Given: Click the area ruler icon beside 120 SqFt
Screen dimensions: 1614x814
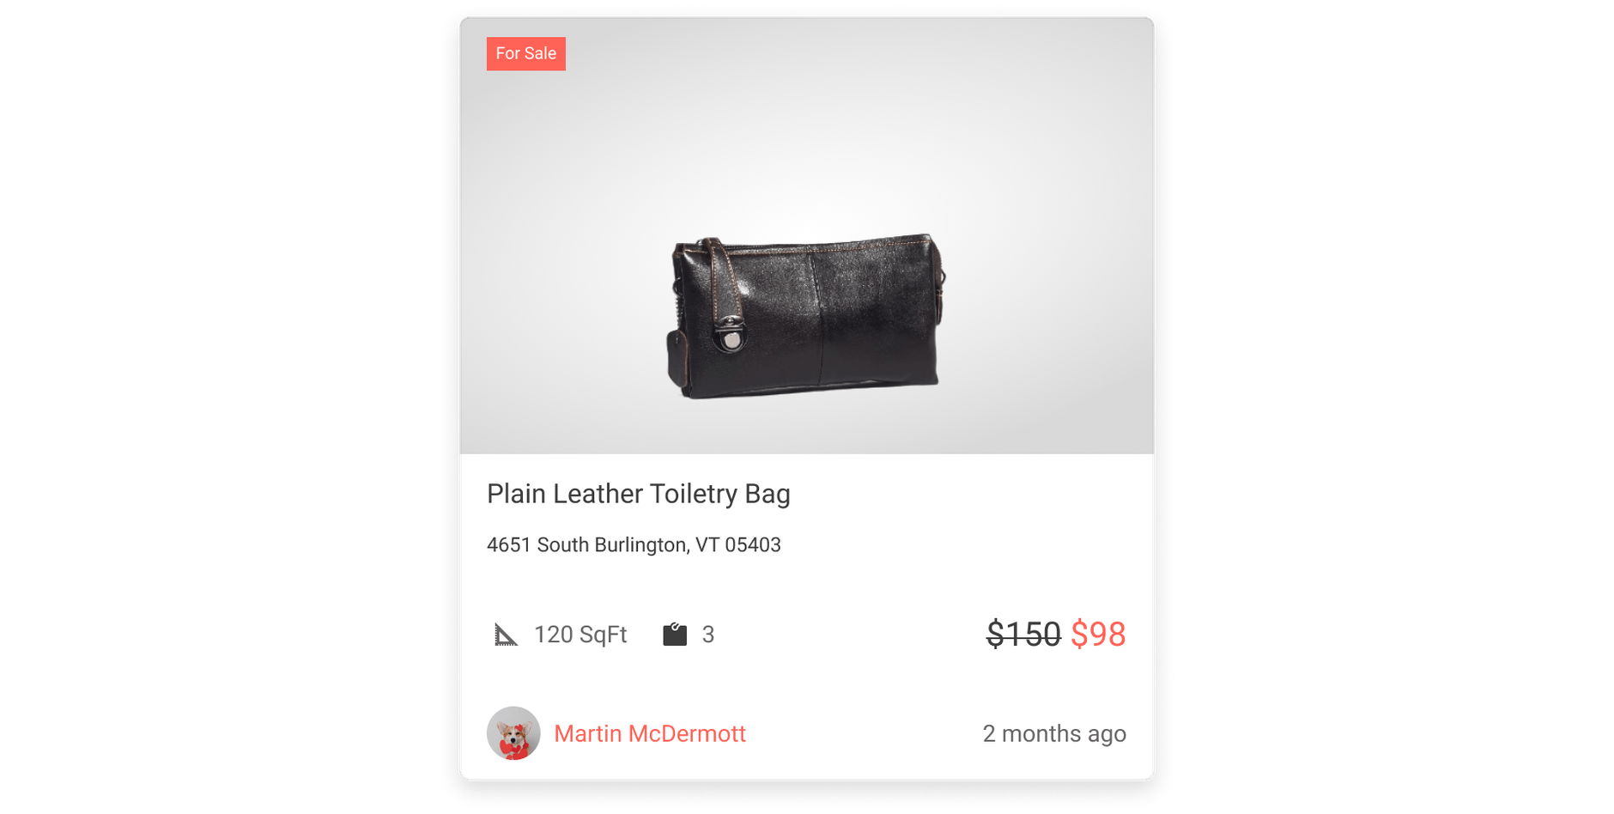Looking at the screenshot, I should pyautogui.click(x=506, y=635).
